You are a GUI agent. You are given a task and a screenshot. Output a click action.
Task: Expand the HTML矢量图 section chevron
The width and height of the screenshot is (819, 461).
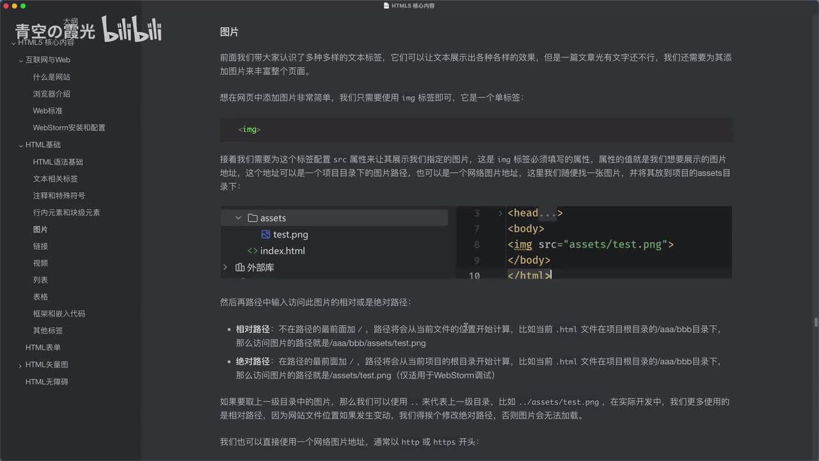point(20,365)
